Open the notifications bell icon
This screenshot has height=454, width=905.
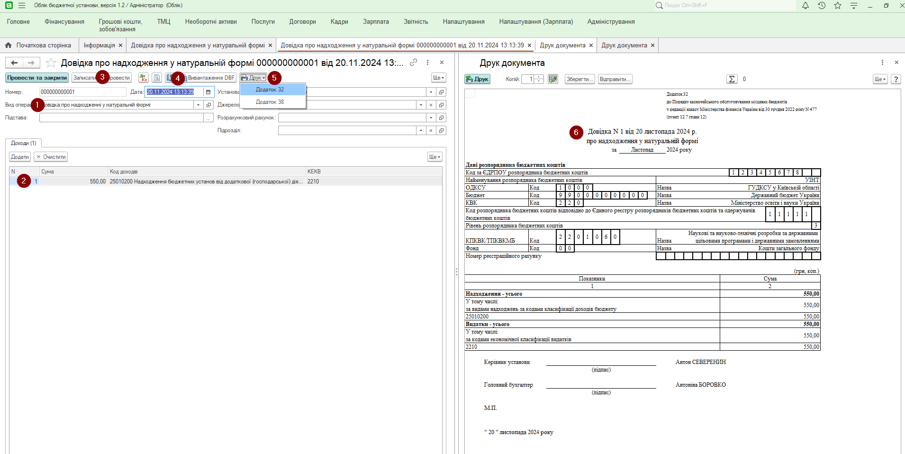coord(805,6)
